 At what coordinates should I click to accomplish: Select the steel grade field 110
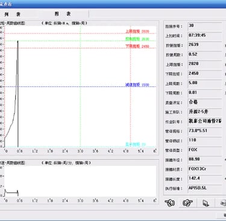click(205, 141)
